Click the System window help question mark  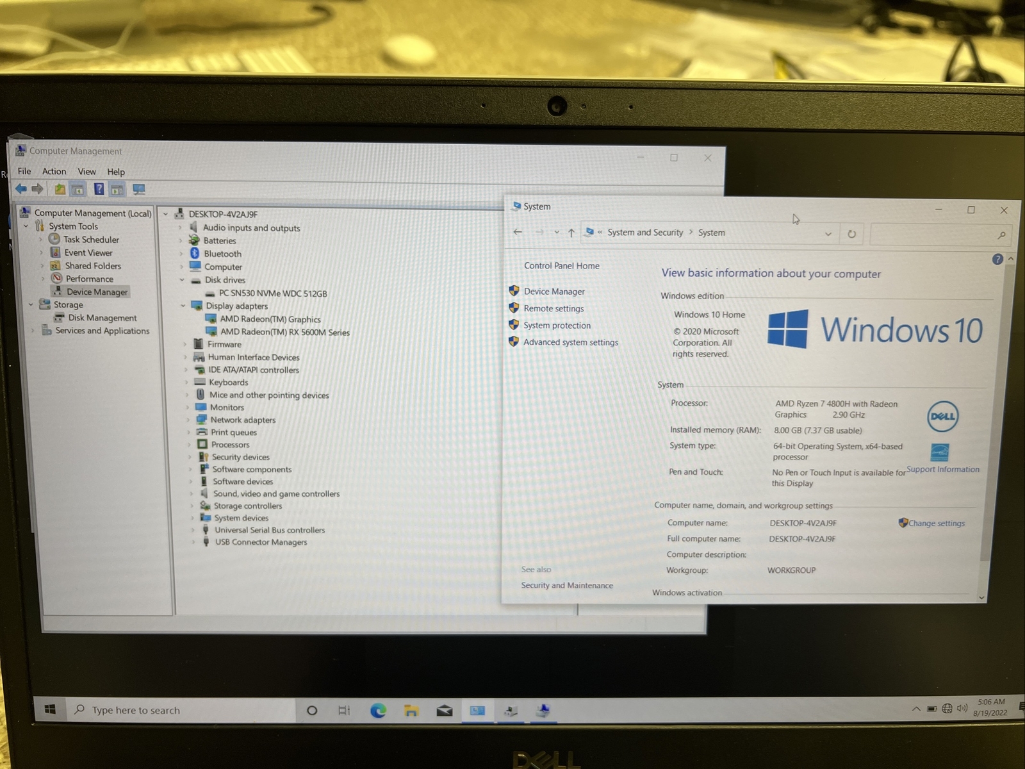click(x=997, y=259)
